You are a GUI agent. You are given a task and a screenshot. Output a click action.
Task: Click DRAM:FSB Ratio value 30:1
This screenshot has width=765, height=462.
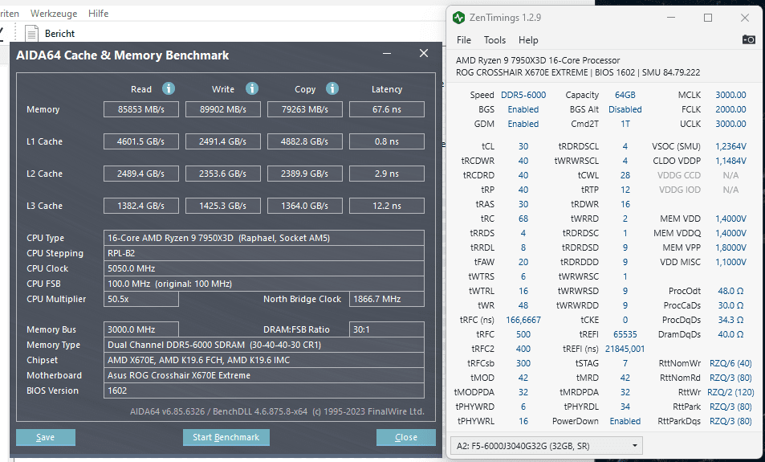387,329
